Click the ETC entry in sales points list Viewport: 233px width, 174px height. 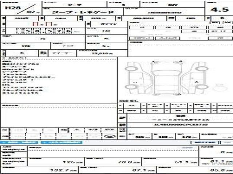(6, 85)
